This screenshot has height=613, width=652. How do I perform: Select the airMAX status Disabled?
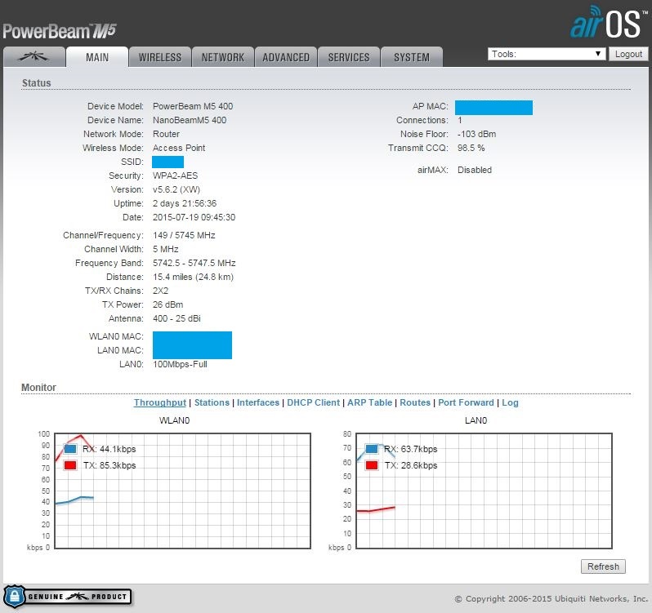point(475,170)
